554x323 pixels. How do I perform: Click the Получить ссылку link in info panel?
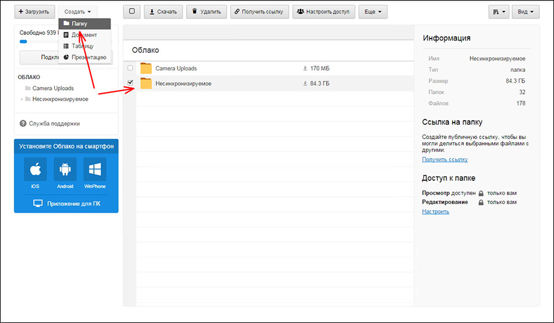(x=445, y=159)
